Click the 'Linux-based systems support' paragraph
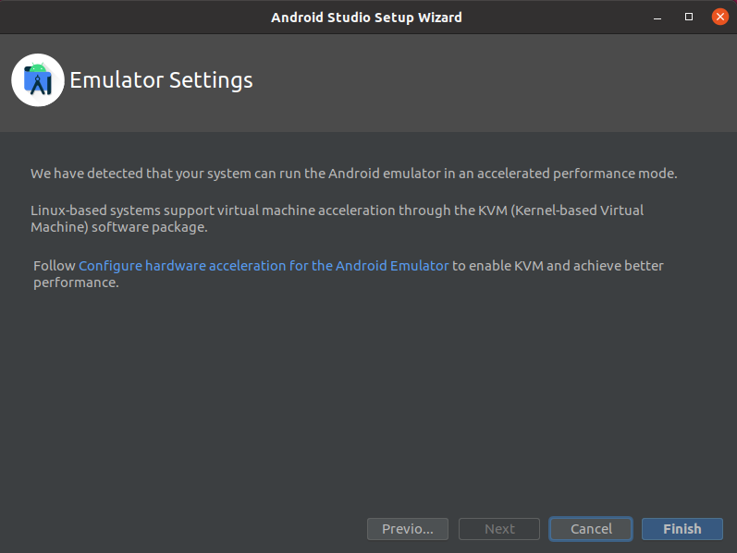This screenshot has height=553, width=737. 337,219
